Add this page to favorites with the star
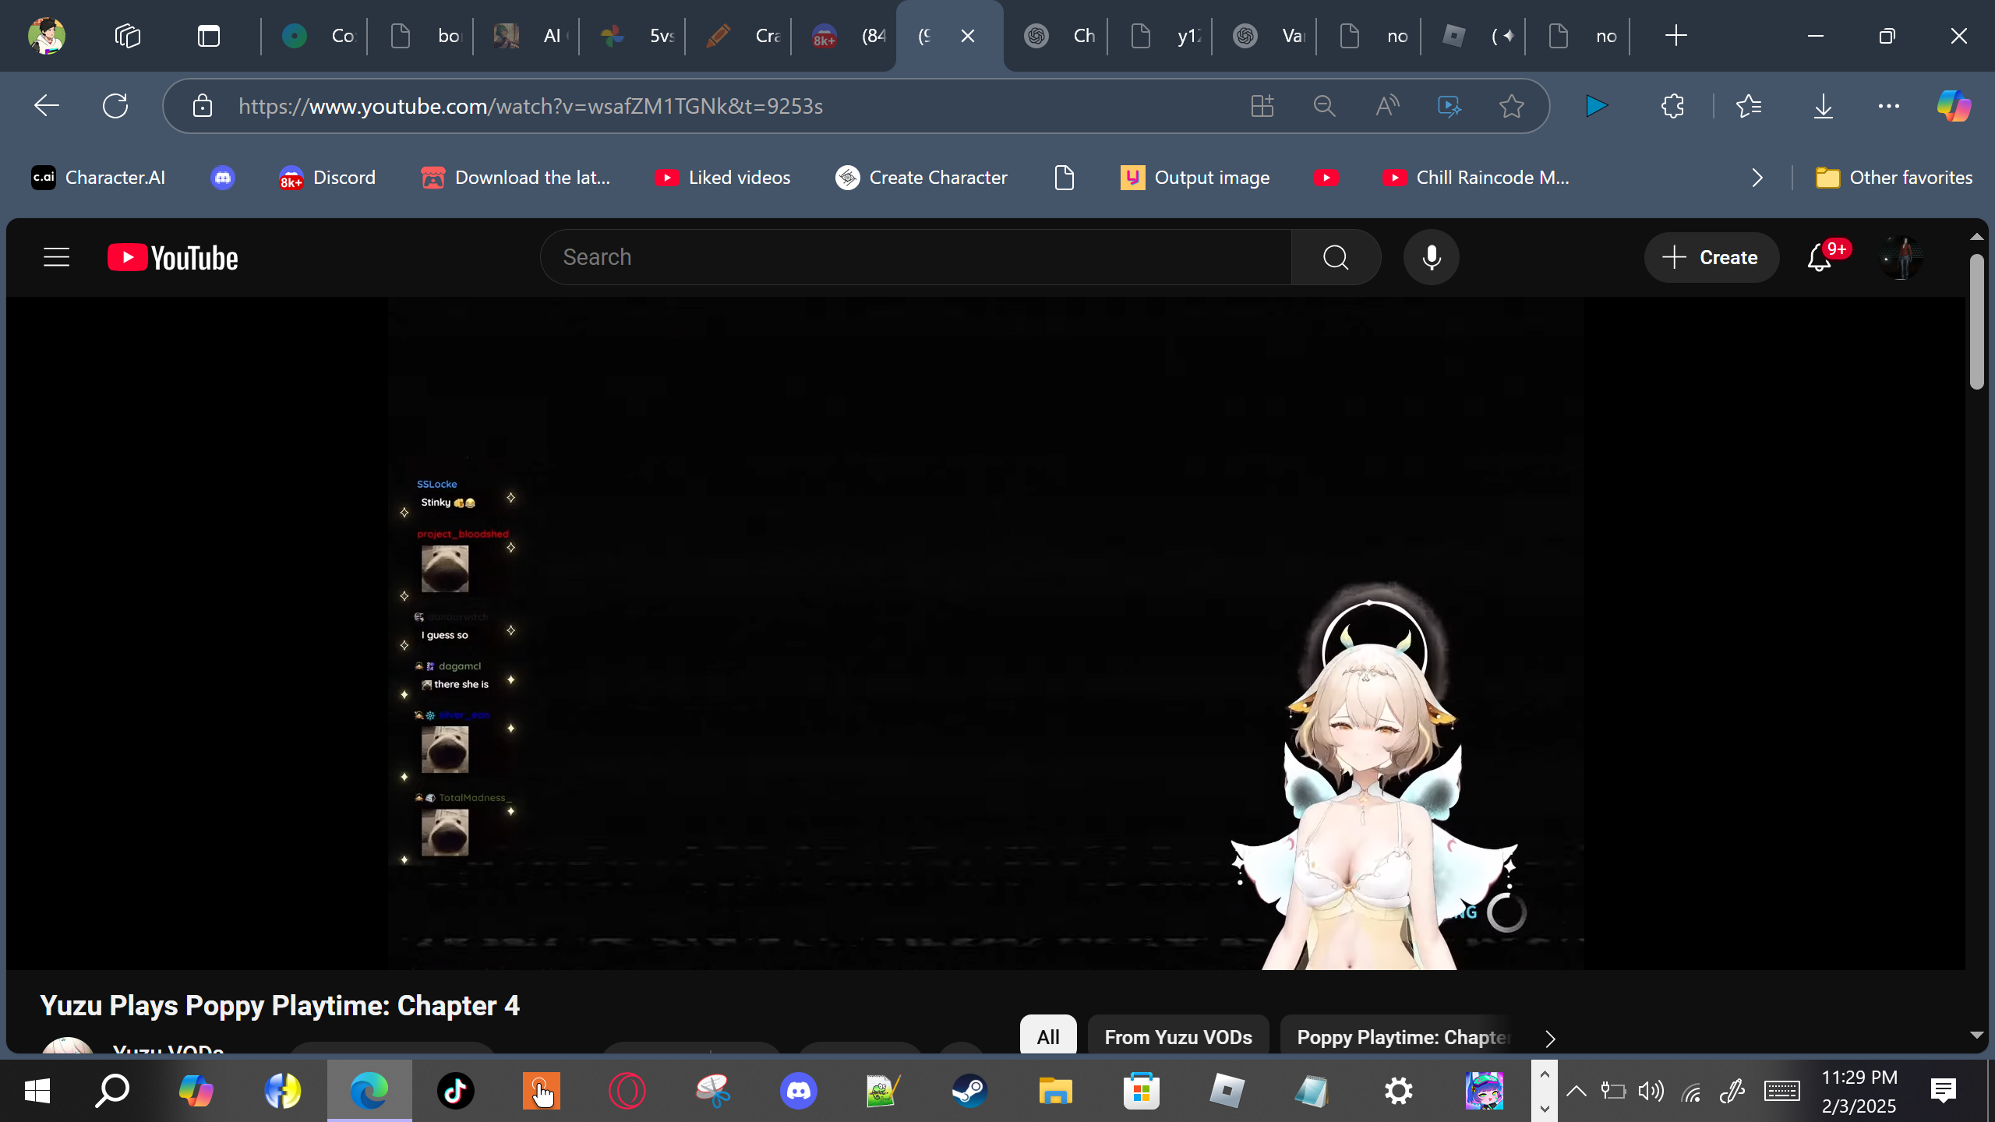 (1512, 106)
